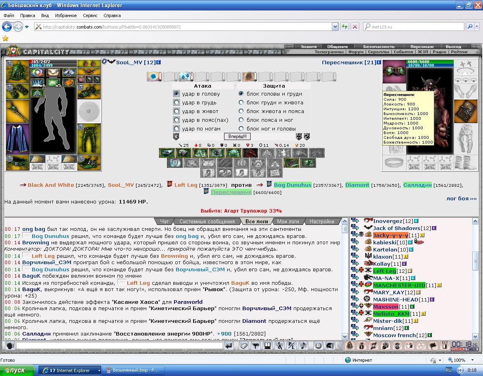
Task: Click the refresh shield icon
Action: click(307, 136)
